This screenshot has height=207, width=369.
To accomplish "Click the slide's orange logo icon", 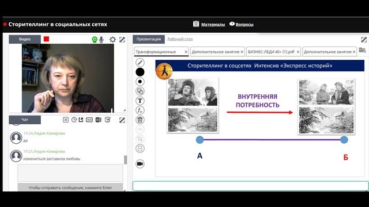I will (x=164, y=71).
